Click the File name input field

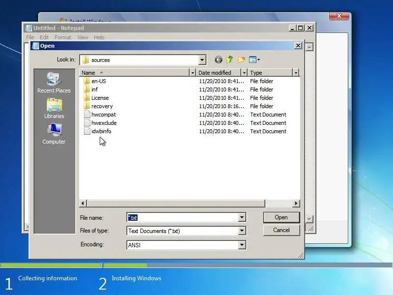[183, 217]
